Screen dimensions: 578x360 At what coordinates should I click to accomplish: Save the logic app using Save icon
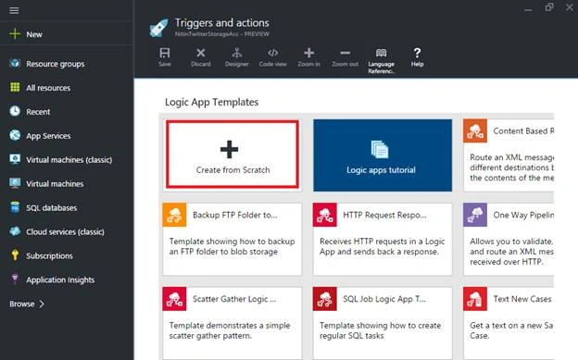coord(164,53)
